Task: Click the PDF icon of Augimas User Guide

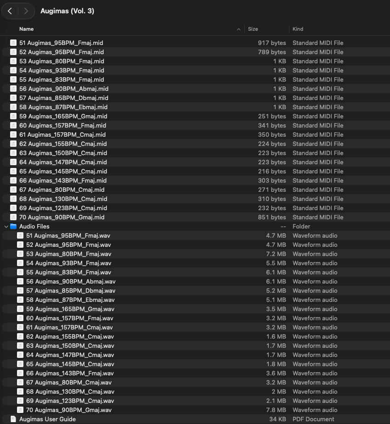Action: pos(13,419)
